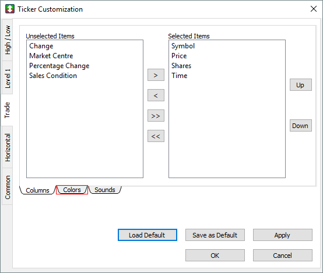
Task: Open the Common side tab
Action: tap(8, 187)
